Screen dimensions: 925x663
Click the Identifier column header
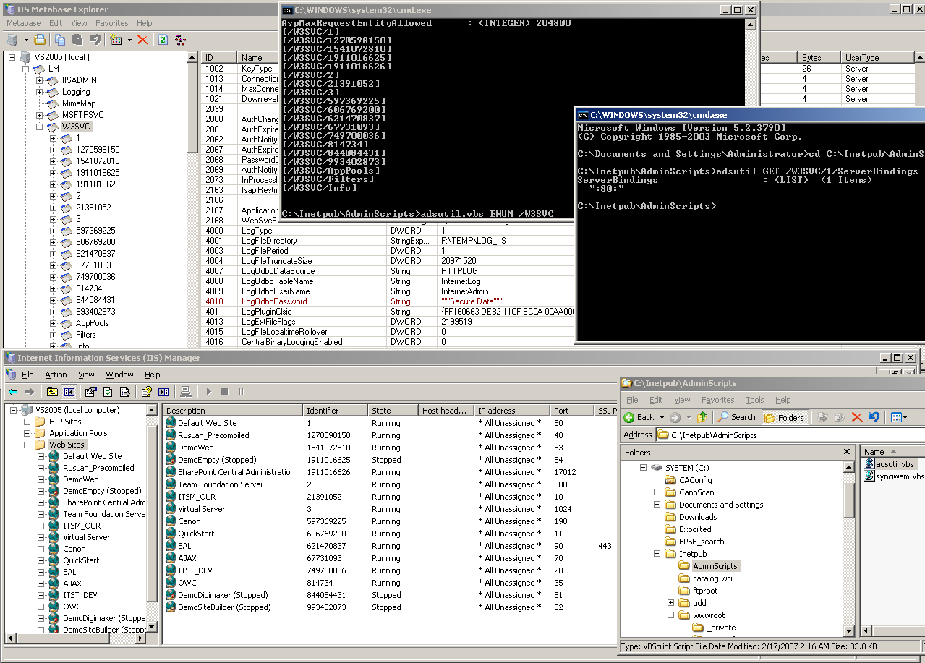(335, 410)
